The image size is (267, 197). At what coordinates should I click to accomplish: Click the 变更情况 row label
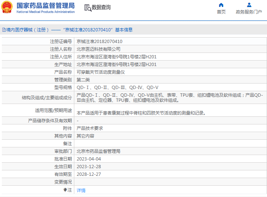pyautogui.click(x=63, y=182)
